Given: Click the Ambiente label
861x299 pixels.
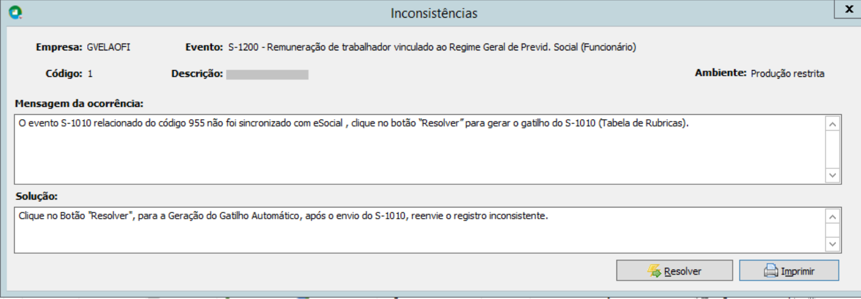Looking at the screenshot, I should tap(721, 73).
